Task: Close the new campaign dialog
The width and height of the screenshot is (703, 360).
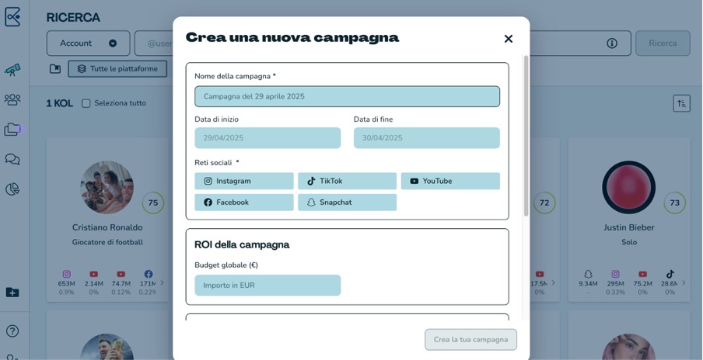Action: pos(509,39)
